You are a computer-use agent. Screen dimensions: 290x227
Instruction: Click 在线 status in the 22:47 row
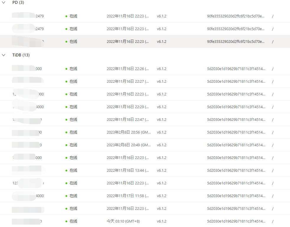click(x=73, y=120)
